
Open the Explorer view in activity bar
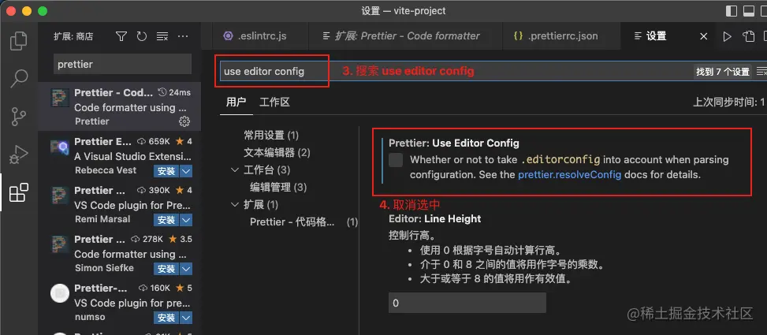(x=19, y=40)
